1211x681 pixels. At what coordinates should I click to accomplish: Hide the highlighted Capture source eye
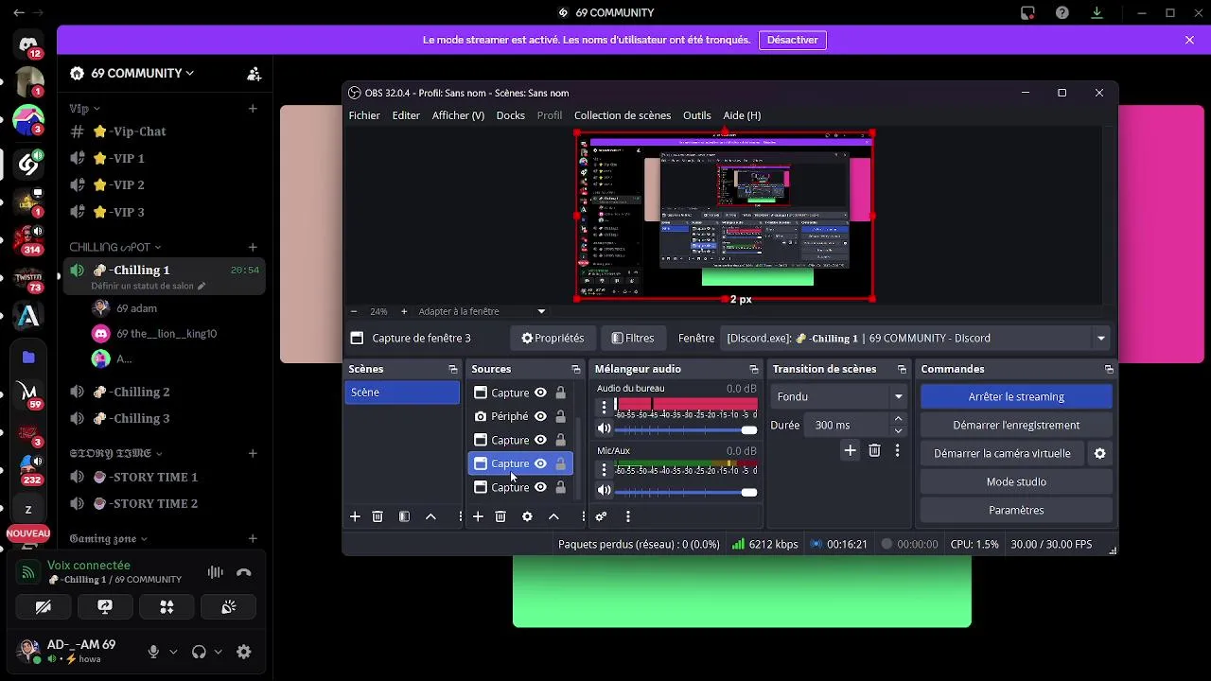point(540,463)
